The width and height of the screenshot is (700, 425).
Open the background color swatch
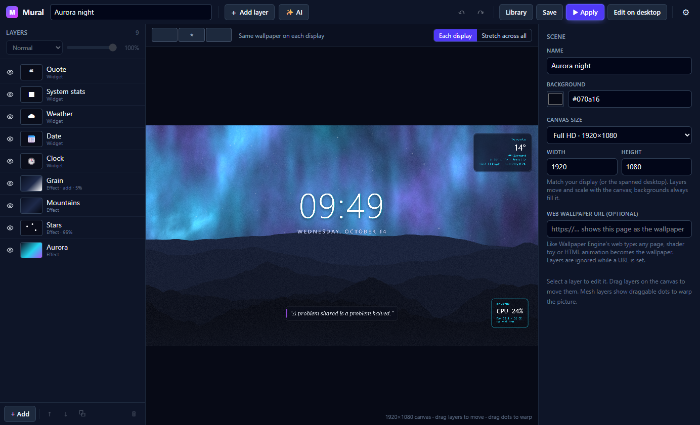coord(555,99)
